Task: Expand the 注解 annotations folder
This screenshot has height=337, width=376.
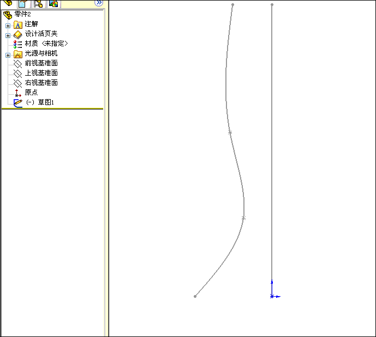Action: [x=8, y=26]
